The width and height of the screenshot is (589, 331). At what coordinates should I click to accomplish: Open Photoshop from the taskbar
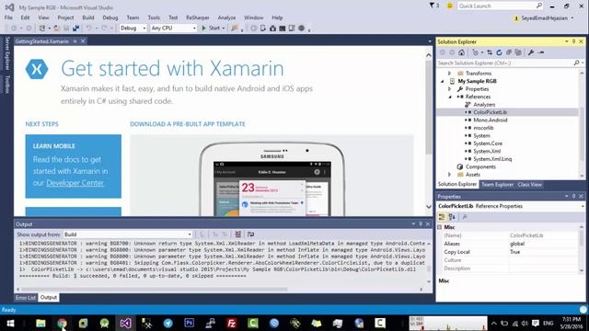189,323
